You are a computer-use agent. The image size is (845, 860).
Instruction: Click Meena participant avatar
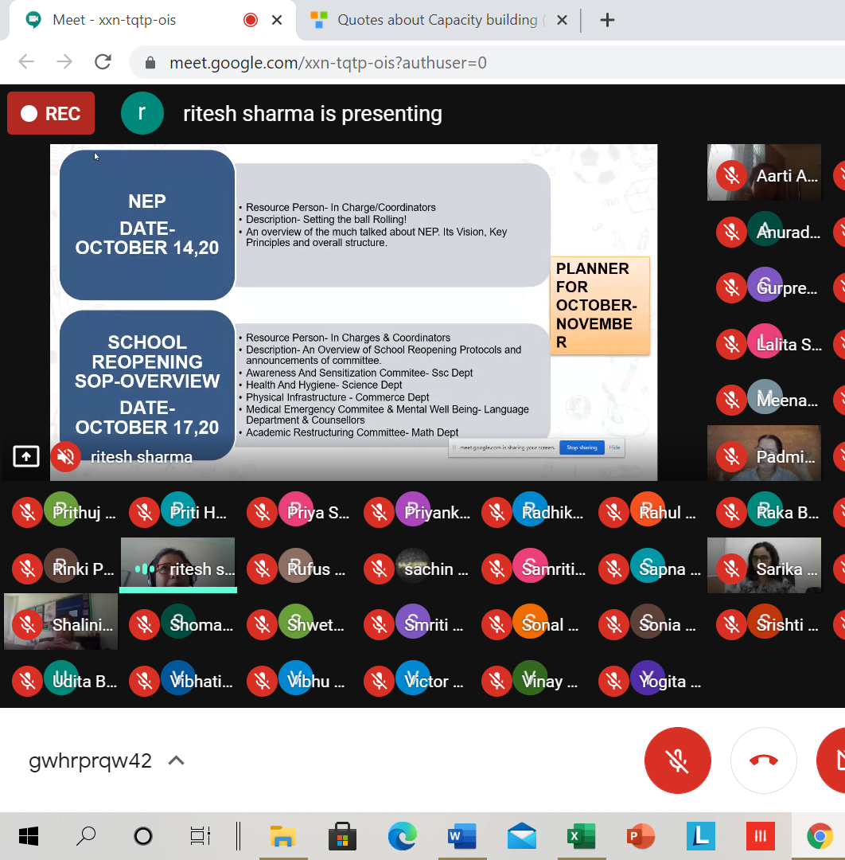point(765,397)
